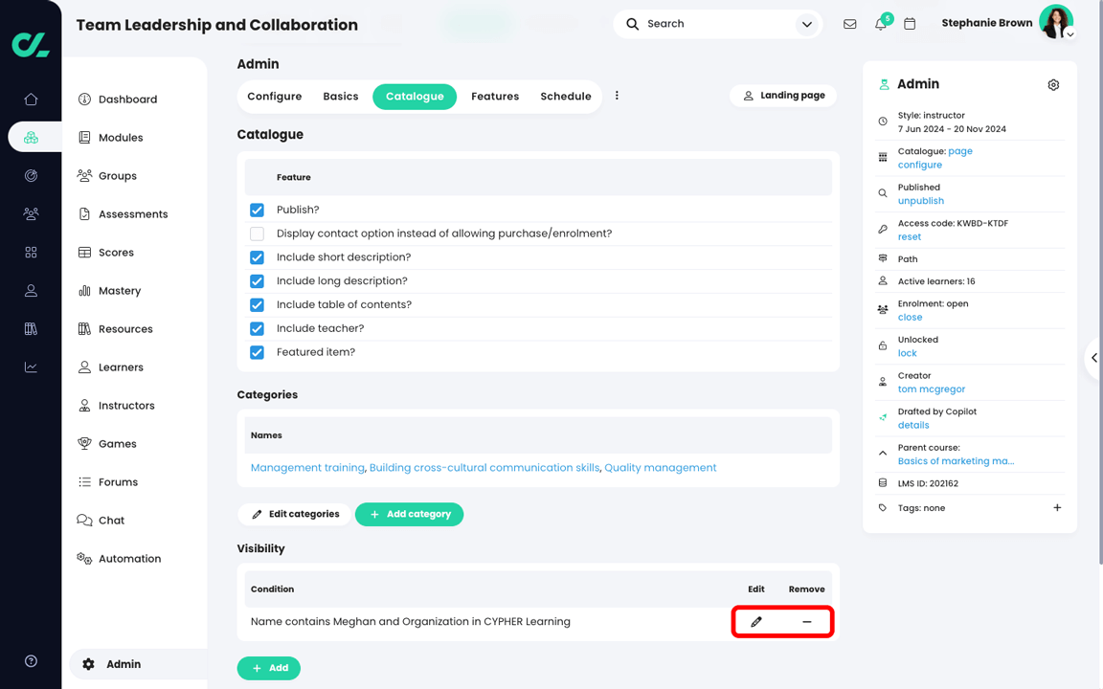Viewport: 1103px width, 689px height.
Task: Switch to the Features tab
Action: coord(494,97)
